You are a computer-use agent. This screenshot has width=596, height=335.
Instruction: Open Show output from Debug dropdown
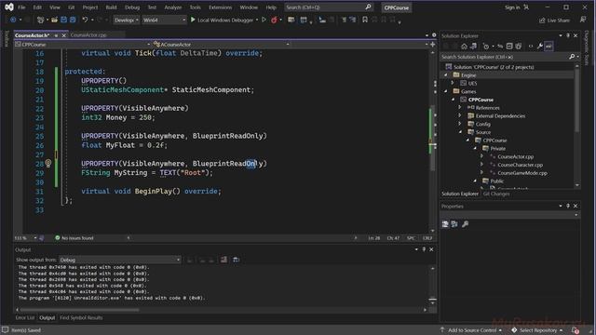tap(120, 260)
